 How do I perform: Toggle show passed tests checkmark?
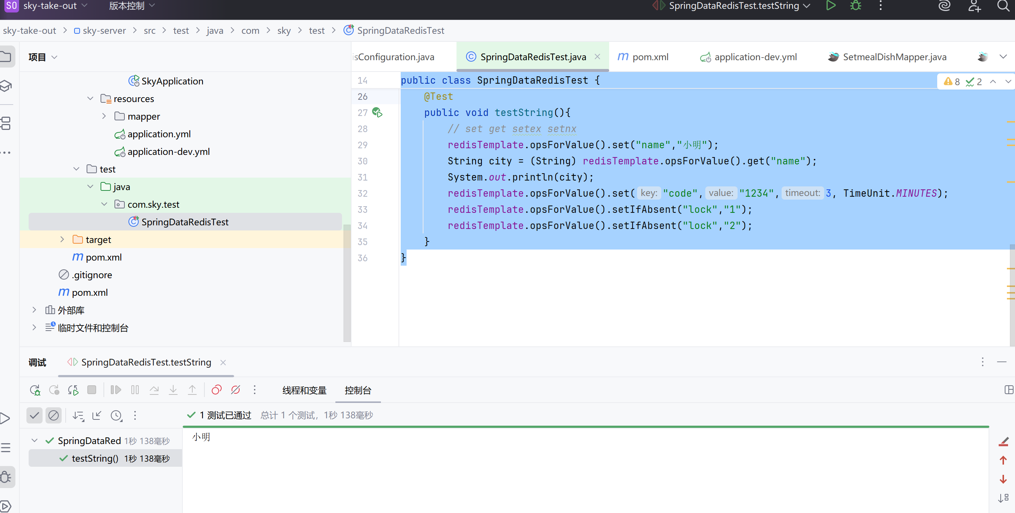point(34,415)
